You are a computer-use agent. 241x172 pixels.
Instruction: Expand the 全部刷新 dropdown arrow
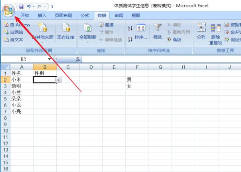click(88, 43)
